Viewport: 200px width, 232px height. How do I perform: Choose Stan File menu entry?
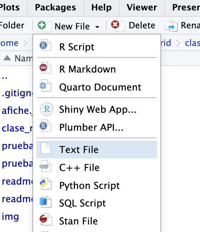click(97, 221)
